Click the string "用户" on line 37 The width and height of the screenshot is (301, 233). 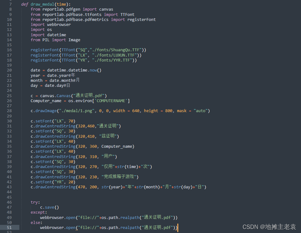tap(108, 156)
